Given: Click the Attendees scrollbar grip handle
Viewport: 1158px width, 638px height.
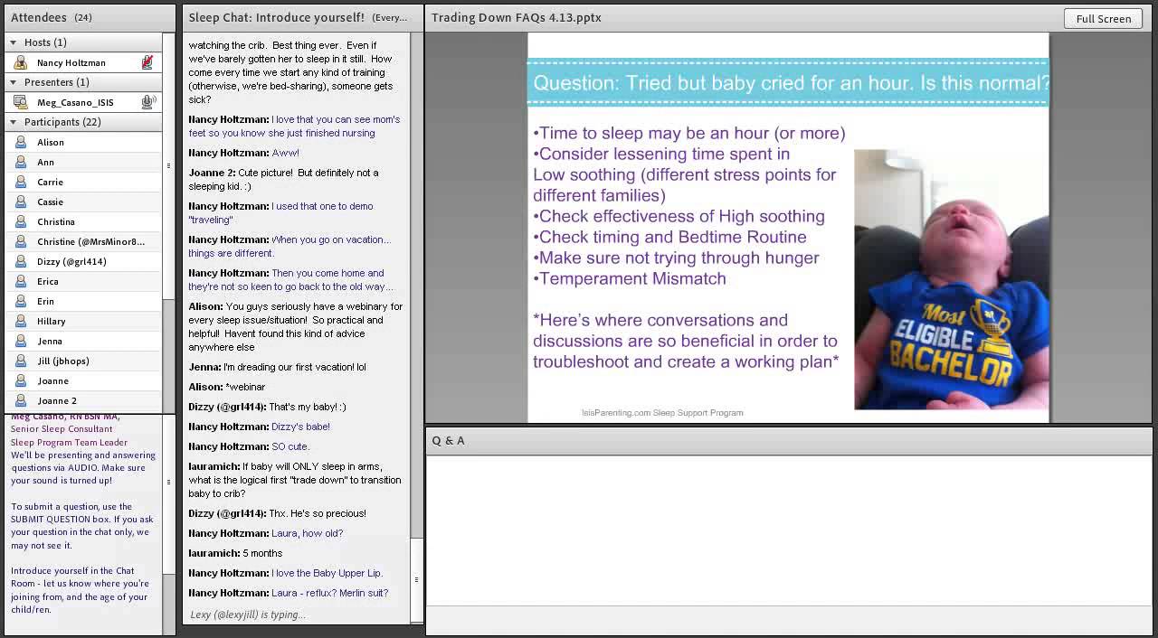Looking at the screenshot, I should tap(168, 166).
